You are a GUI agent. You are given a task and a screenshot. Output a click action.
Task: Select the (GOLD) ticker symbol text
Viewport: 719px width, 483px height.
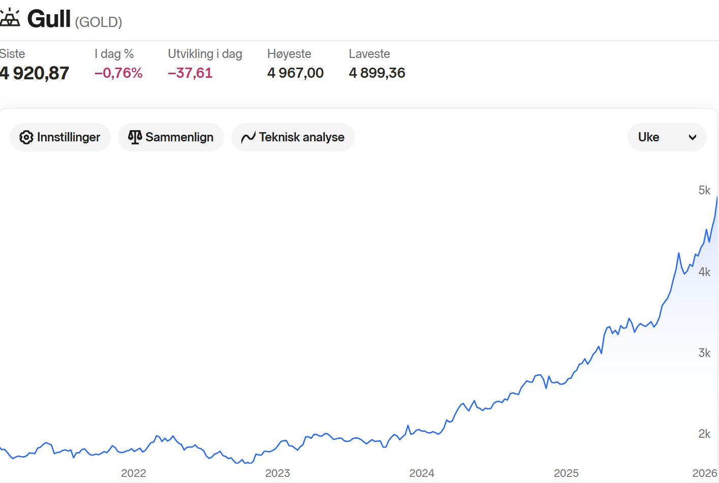[x=99, y=22]
